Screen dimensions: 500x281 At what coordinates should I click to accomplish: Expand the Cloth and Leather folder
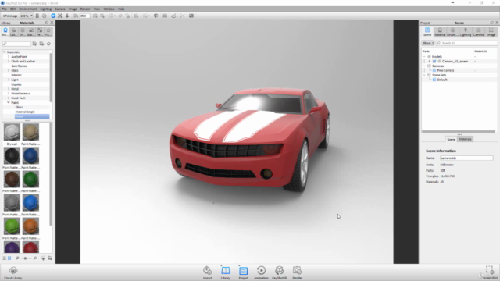(9, 61)
